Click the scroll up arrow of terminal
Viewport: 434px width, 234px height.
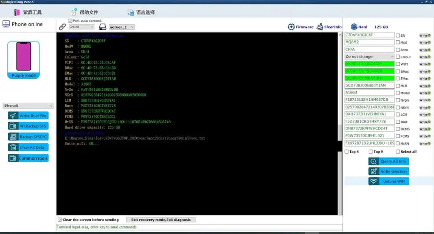click(x=340, y=35)
